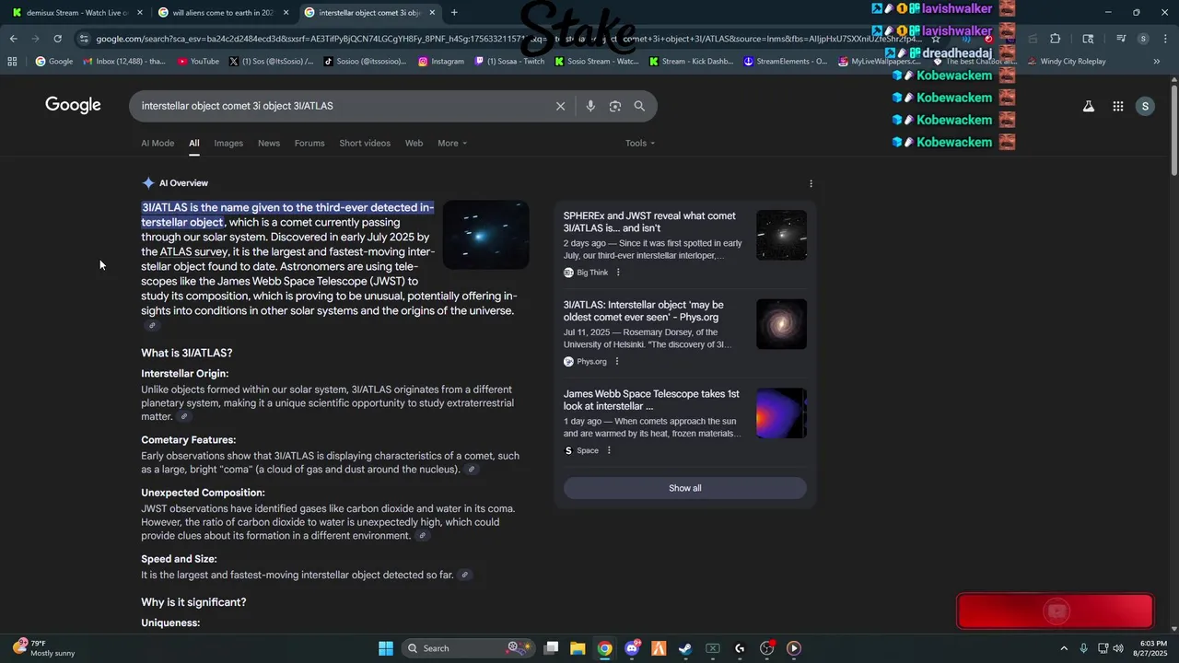Open Search Labs flask icon
Screen dimensions: 1179x663
click(1089, 106)
